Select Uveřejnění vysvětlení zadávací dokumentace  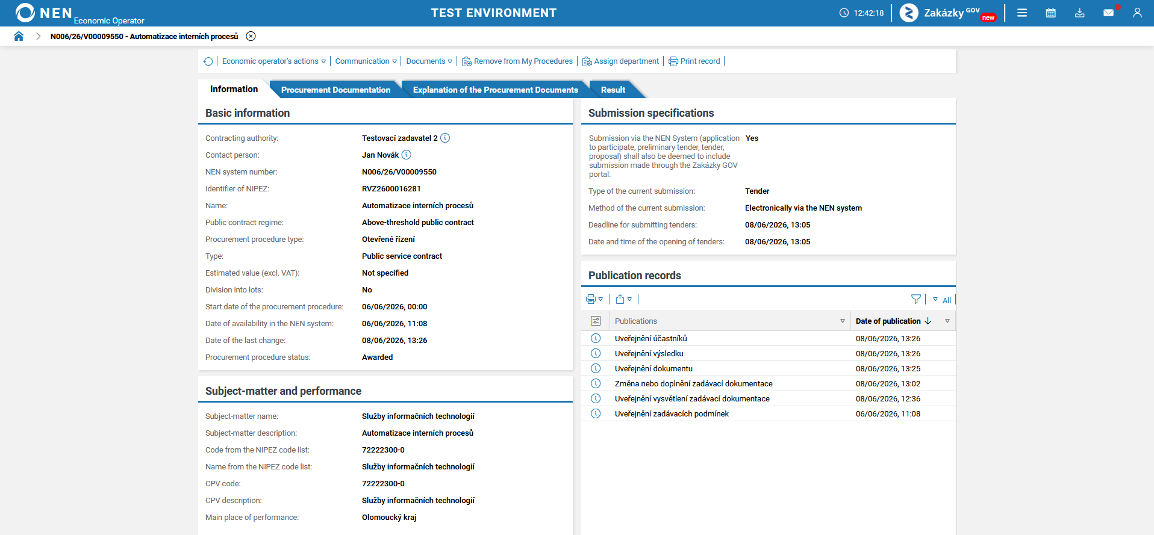tap(692, 399)
